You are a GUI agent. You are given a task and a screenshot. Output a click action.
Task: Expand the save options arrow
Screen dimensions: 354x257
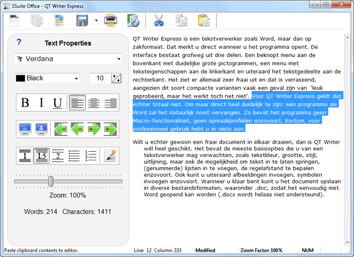coord(97,21)
